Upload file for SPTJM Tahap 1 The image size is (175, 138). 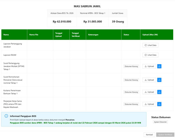pyautogui.click(x=149, y=66)
